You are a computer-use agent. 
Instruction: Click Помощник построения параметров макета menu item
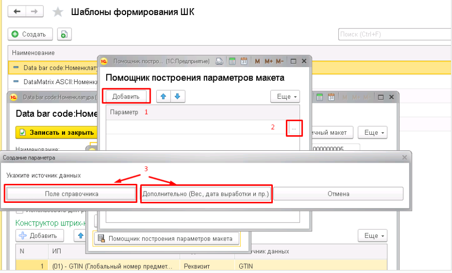[x=167, y=238]
